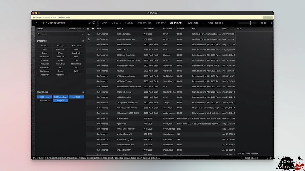Select the 023 Ceremonial gong performance
Image resolution: width=305 pixels, height=171 pixels.
(x=160, y=76)
